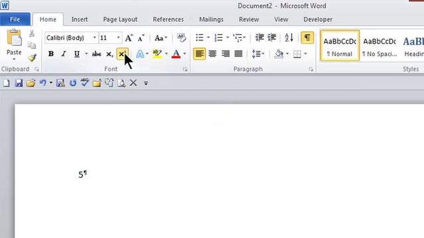Toggle Show/Hide paragraph marks

click(x=307, y=38)
